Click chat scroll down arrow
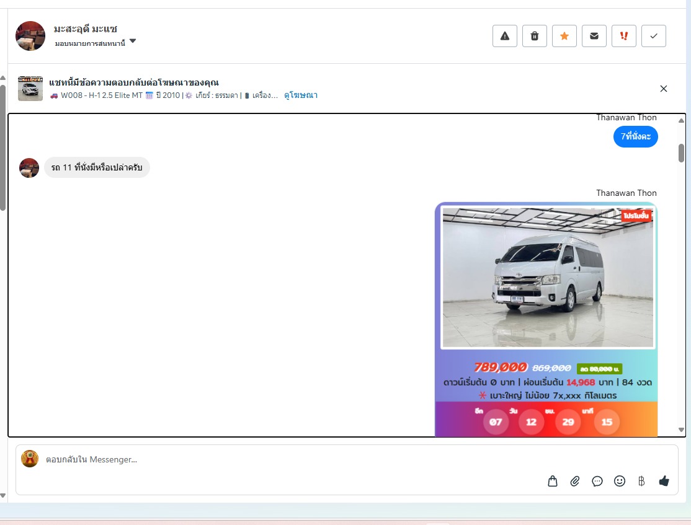 click(681, 430)
